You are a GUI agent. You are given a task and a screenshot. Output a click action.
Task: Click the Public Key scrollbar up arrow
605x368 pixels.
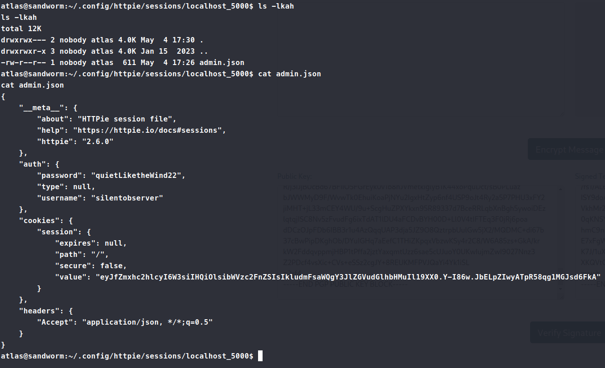pyautogui.click(x=561, y=190)
